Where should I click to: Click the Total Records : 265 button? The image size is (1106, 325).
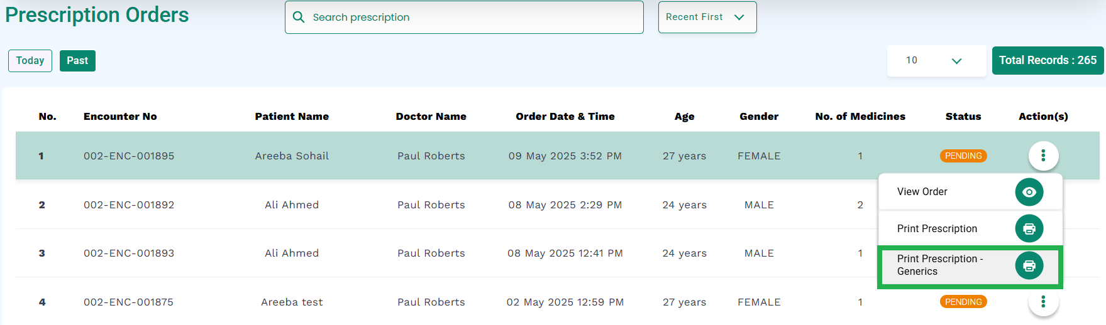pos(1048,60)
